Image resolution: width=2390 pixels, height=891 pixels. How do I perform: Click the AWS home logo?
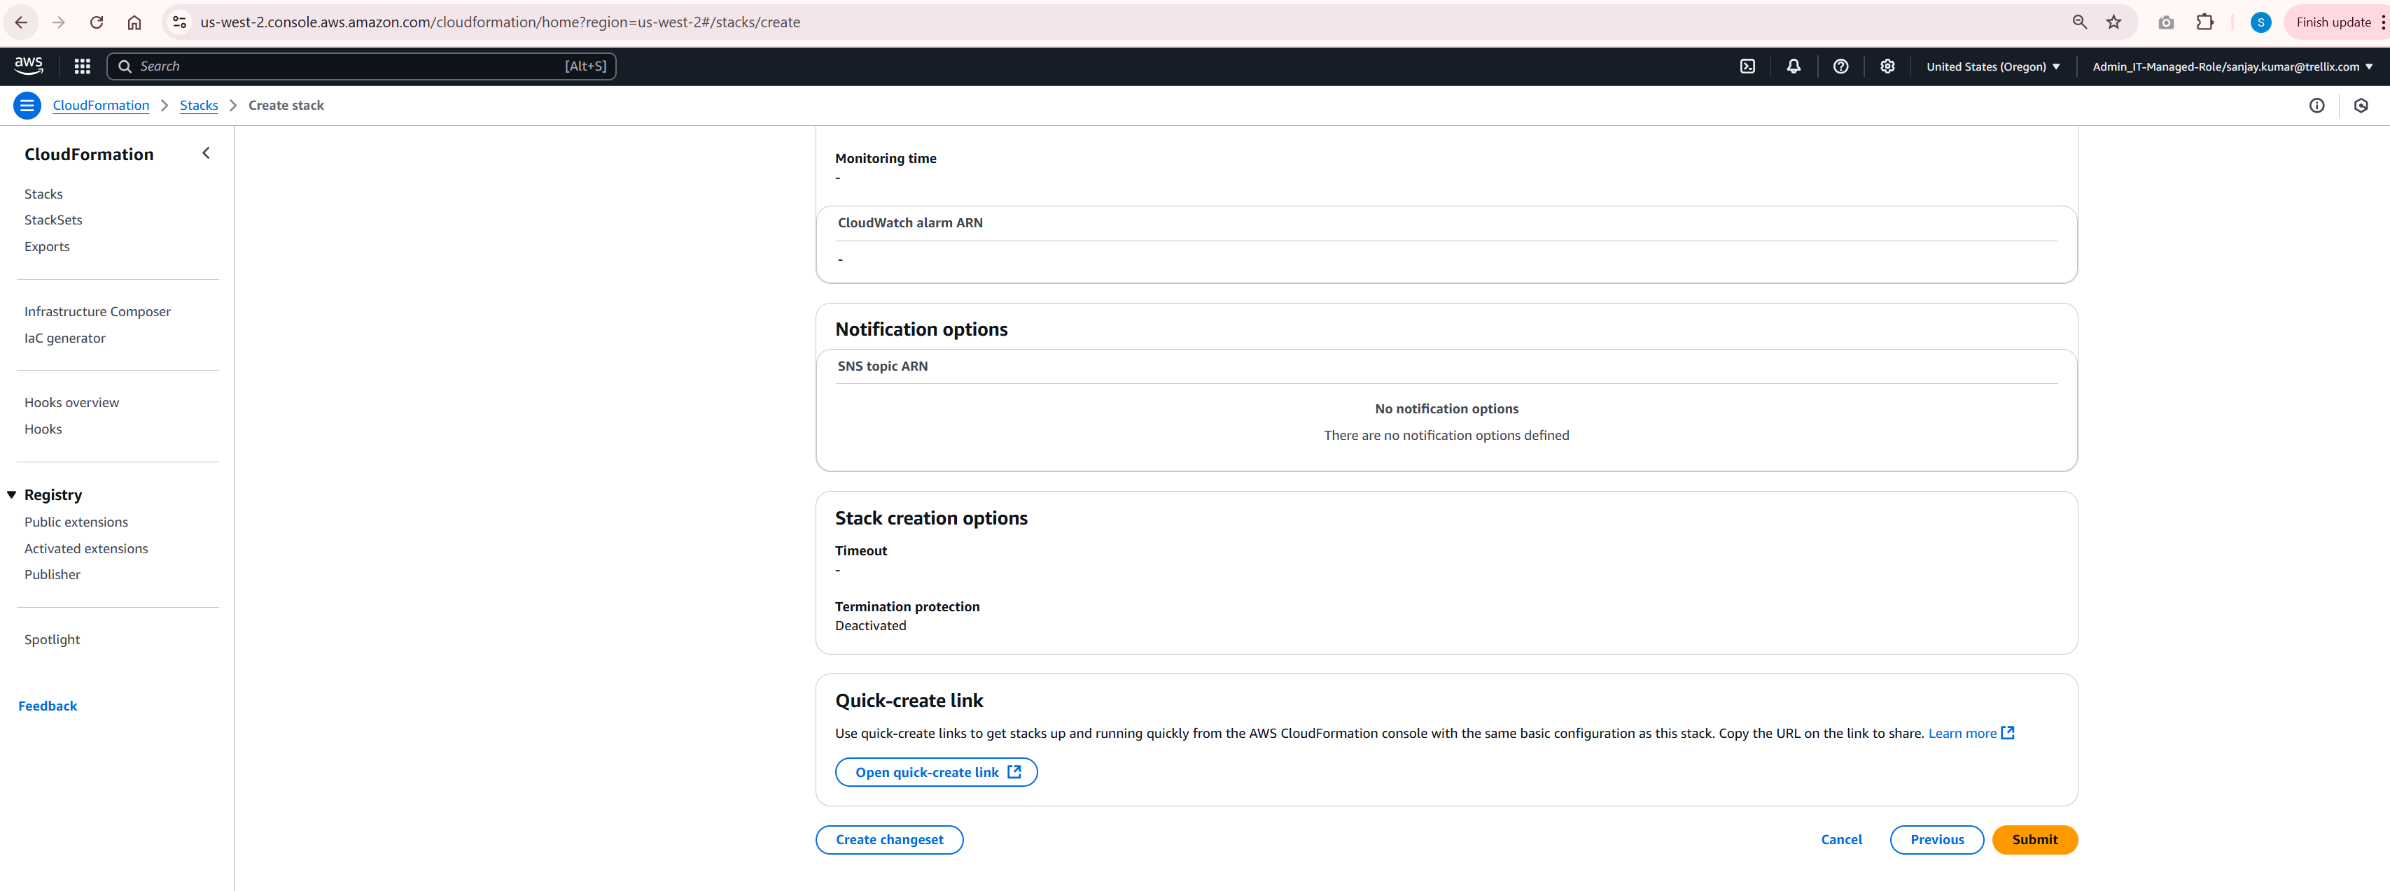(x=28, y=65)
